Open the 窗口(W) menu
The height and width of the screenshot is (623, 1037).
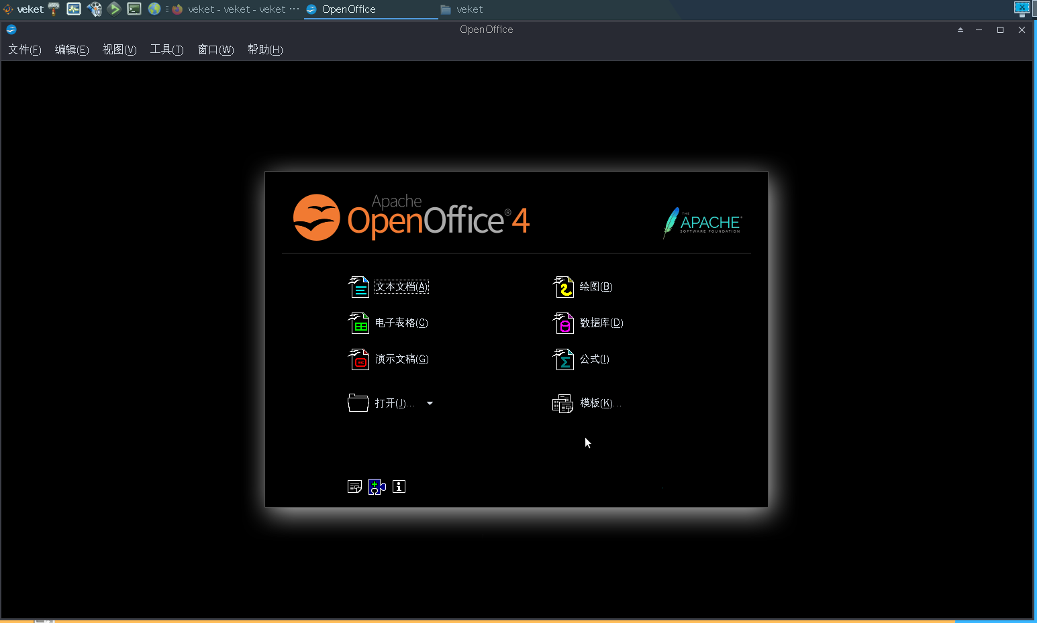tap(215, 50)
